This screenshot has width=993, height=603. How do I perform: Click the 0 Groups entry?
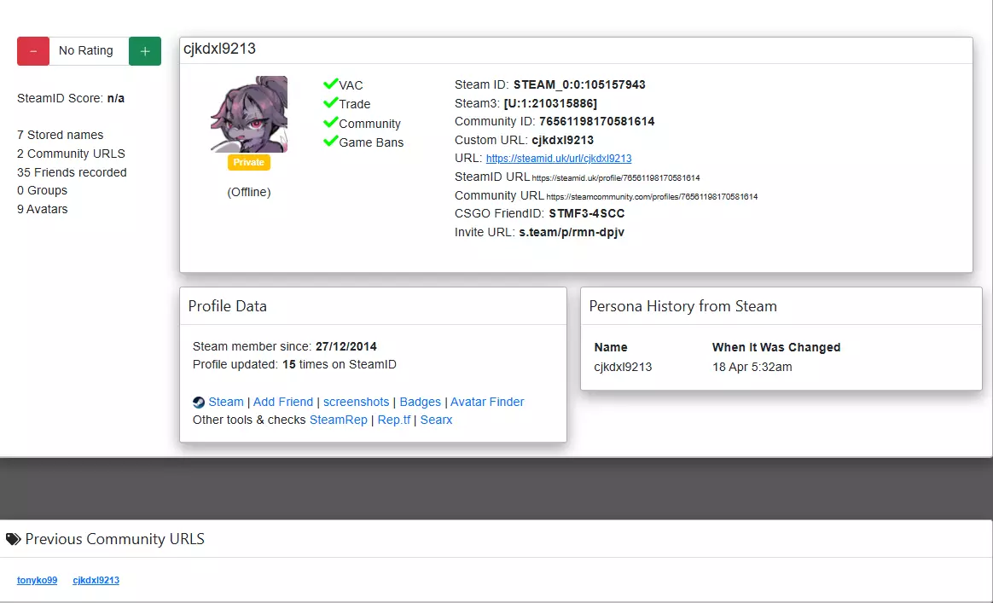42,191
